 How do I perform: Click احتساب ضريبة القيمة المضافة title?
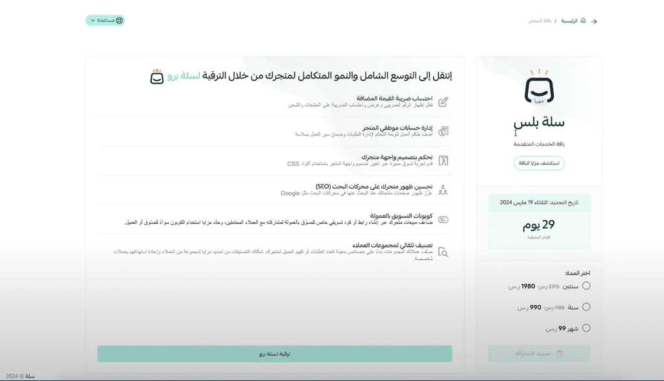[394, 98]
